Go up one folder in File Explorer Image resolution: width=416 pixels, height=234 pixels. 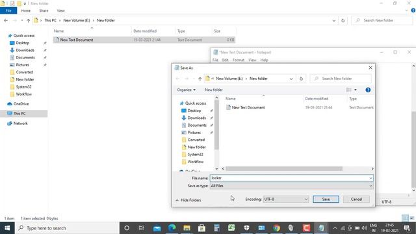[x=28, y=20]
